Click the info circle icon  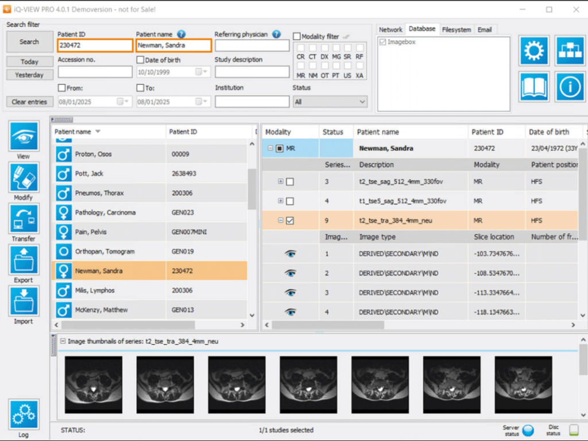[x=570, y=87]
